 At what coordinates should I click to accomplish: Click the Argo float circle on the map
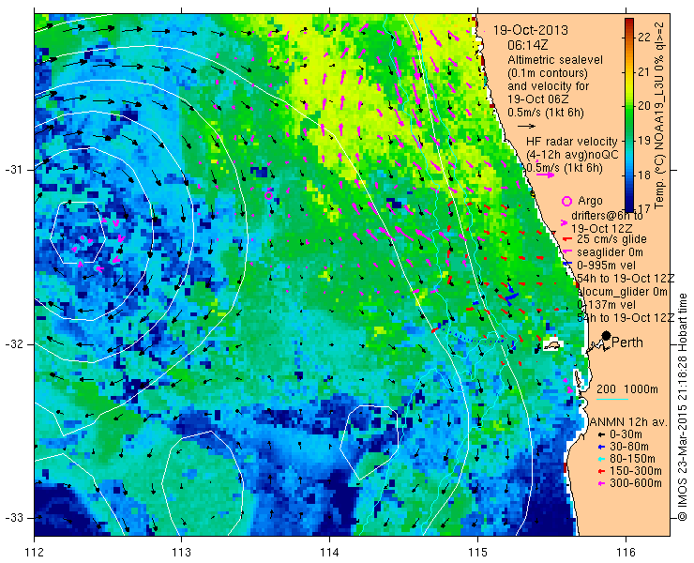click(x=268, y=195)
